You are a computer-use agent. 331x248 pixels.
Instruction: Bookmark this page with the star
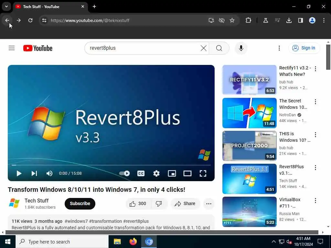(x=232, y=20)
